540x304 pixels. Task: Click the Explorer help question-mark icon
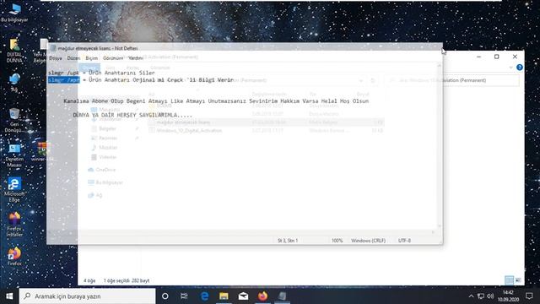click(520, 68)
